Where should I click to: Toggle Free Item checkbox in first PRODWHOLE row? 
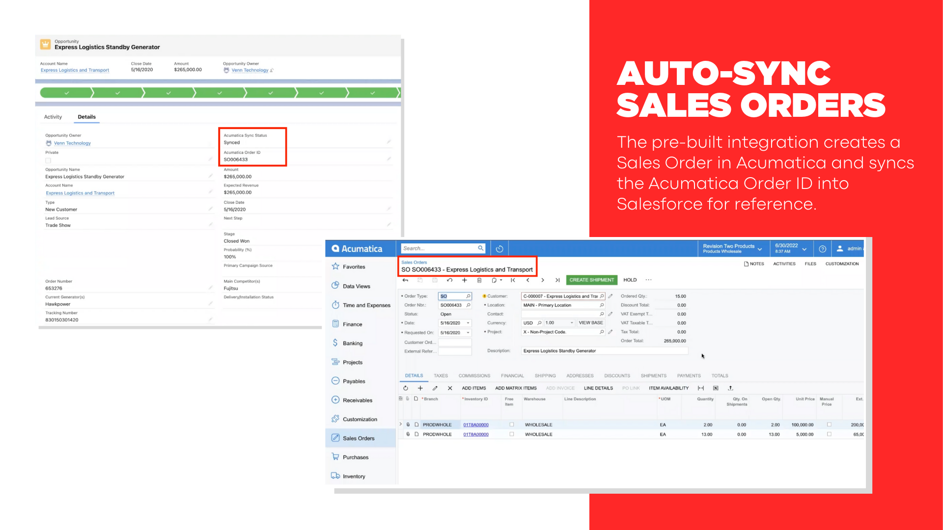coord(512,425)
